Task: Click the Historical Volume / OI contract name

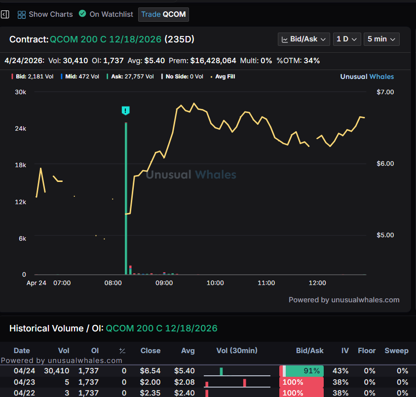Action: coord(161,328)
